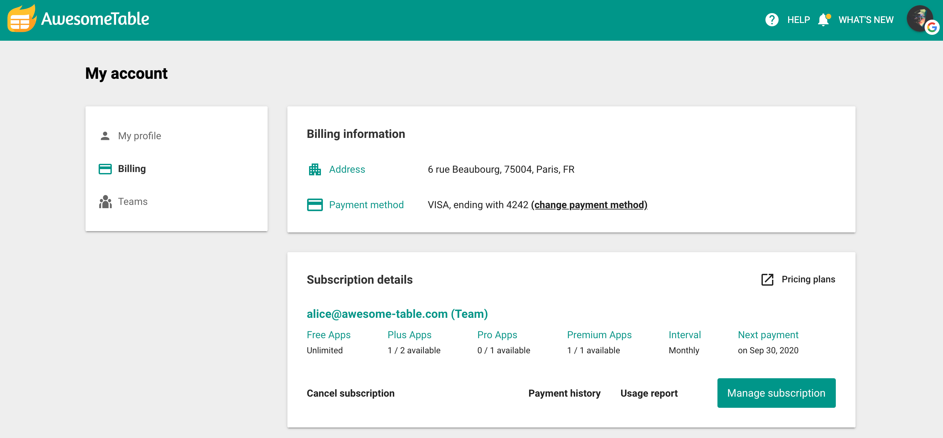Click the Payment method credit card icon

pos(314,205)
